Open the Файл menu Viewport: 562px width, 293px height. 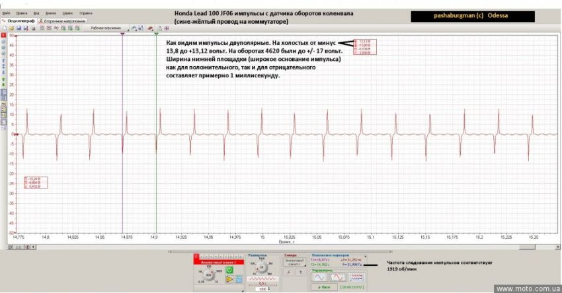tap(6, 13)
